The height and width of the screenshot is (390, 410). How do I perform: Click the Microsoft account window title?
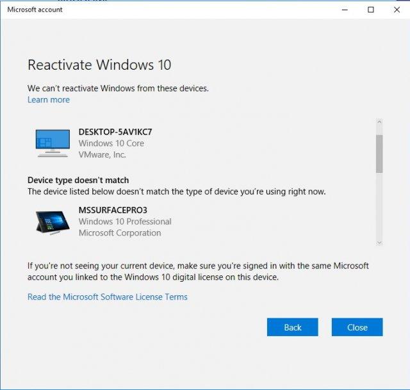[x=35, y=10]
